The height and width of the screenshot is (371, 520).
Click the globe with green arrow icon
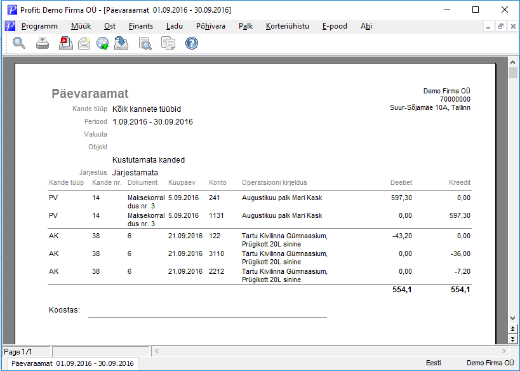pyautogui.click(x=103, y=43)
